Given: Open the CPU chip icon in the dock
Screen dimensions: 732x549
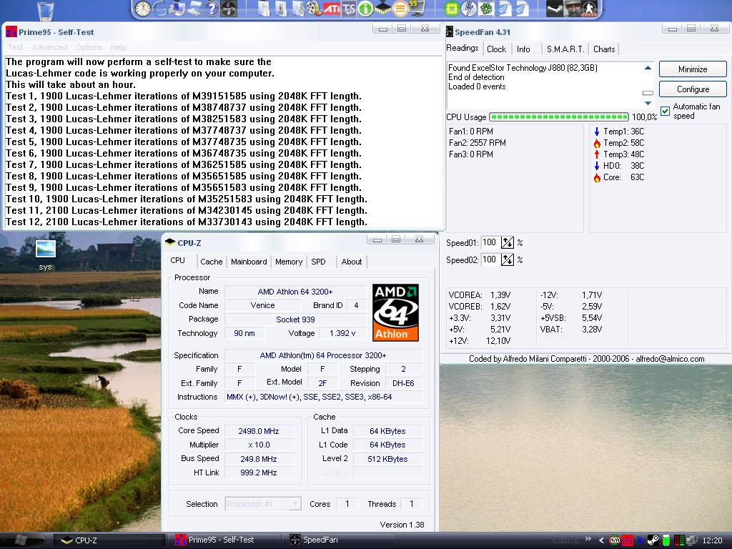Looking at the screenshot, I should (383, 9).
